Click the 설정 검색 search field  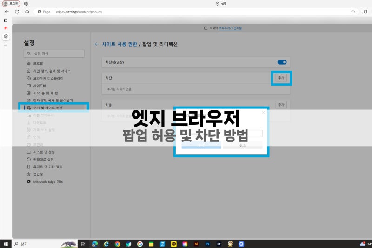pyautogui.click(x=54, y=54)
